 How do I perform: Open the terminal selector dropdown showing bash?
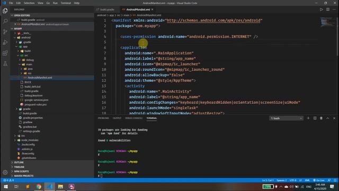[x=286, y=118]
